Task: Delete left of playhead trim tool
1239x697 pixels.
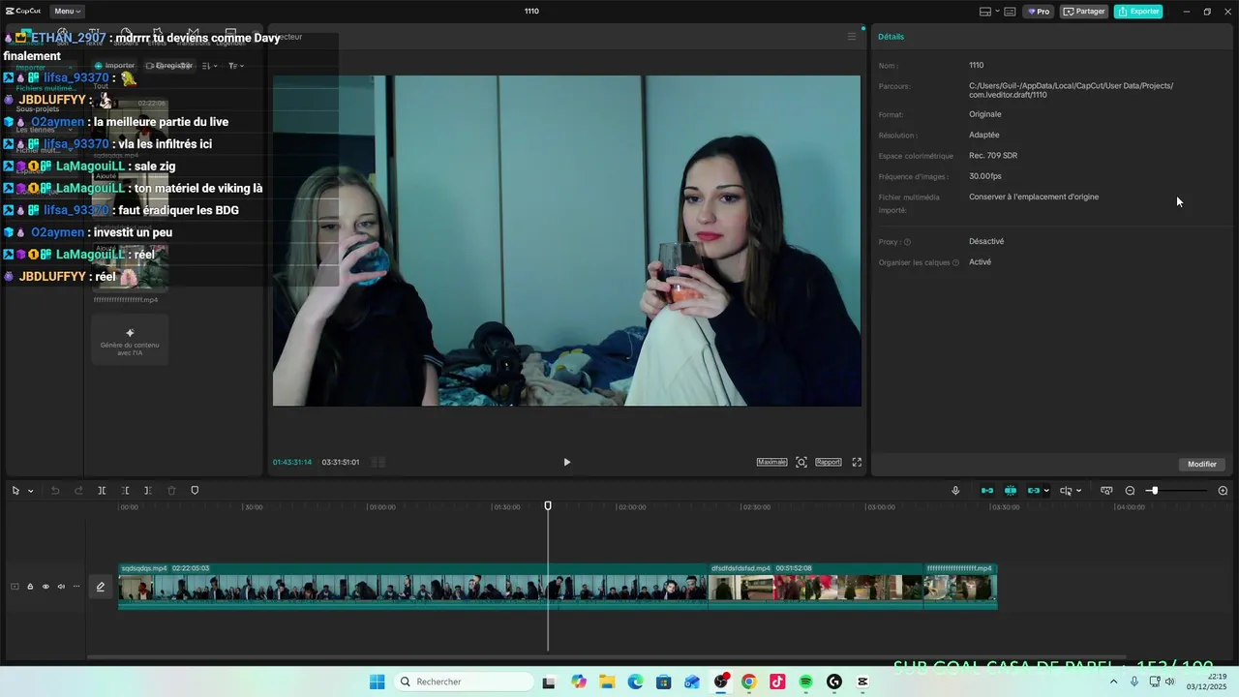Action: [x=125, y=491]
